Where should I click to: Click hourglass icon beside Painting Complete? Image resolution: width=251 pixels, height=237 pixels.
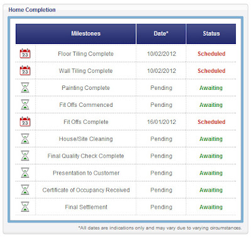[x=25, y=87]
